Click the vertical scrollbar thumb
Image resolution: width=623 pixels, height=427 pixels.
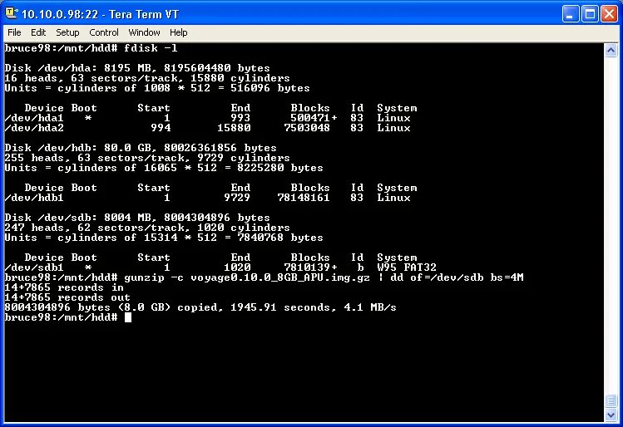click(x=611, y=400)
